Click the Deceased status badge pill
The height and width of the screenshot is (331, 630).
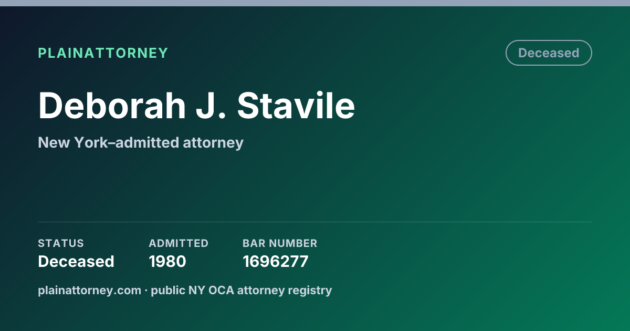(549, 53)
